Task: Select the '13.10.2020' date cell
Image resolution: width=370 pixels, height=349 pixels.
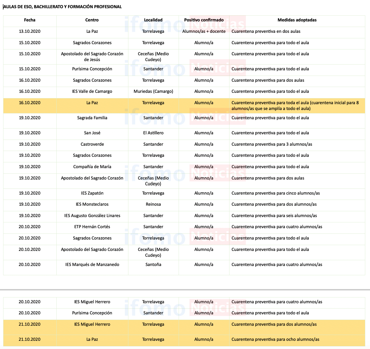Action: [x=30, y=31]
